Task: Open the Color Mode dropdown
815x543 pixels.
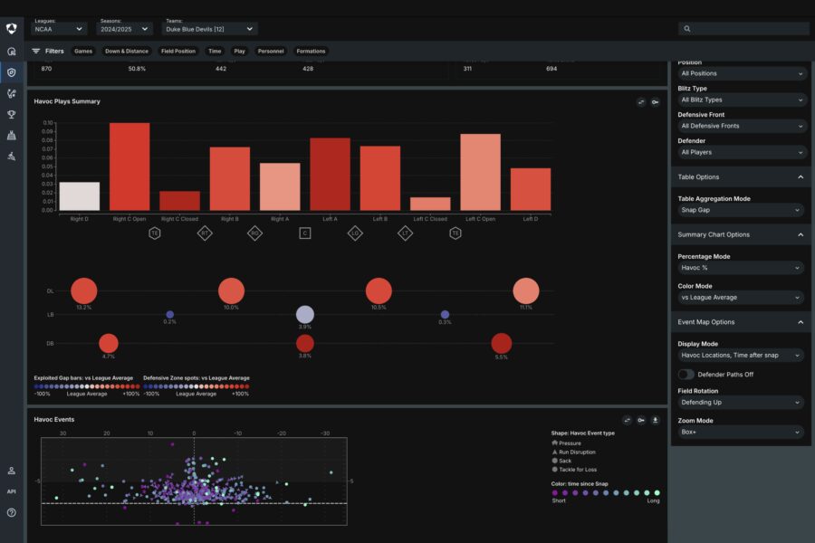Action: tap(741, 297)
